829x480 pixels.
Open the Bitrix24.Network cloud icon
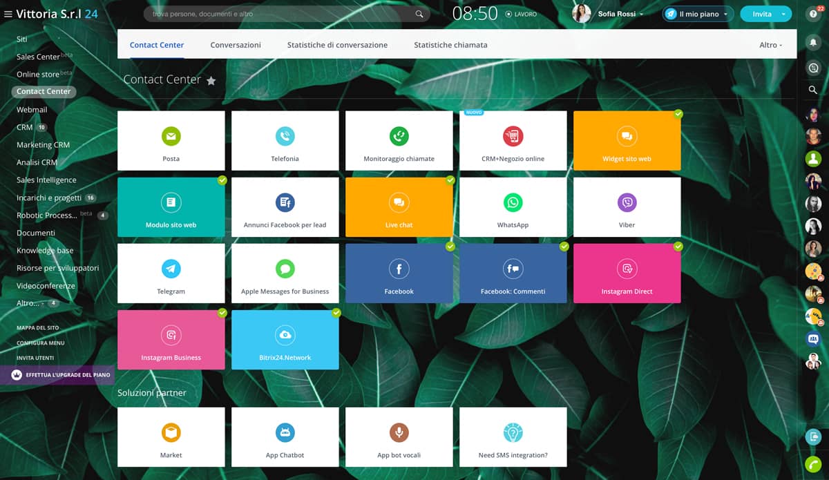coord(285,335)
